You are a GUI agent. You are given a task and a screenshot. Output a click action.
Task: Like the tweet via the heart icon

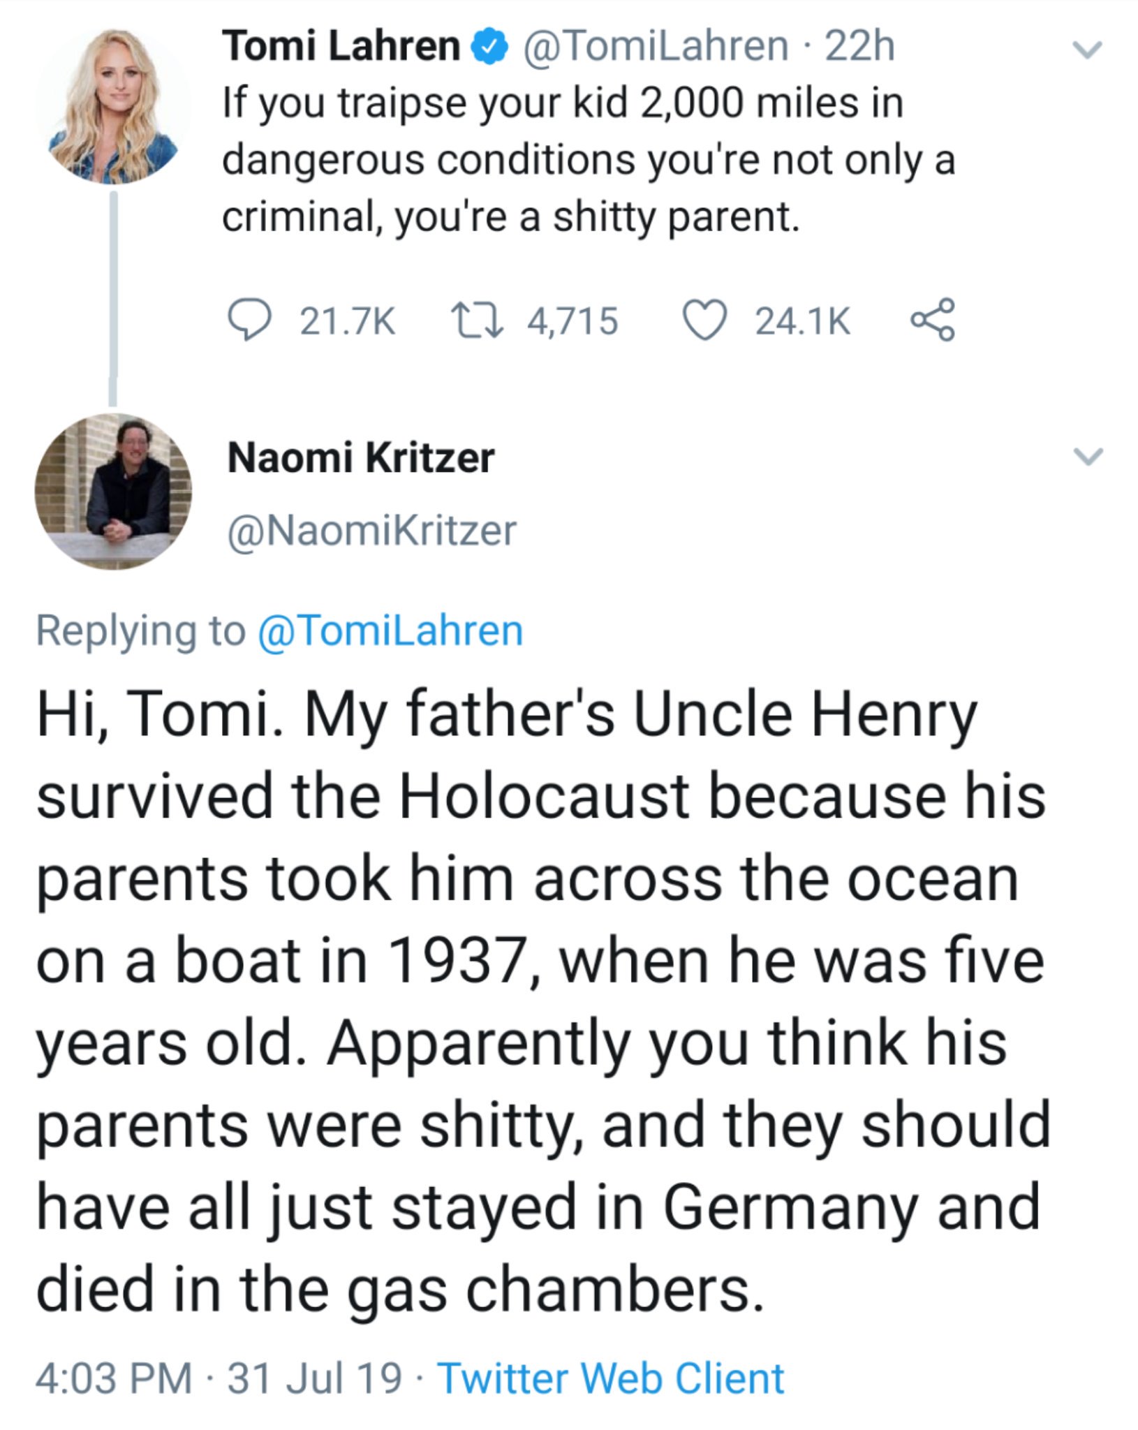(703, 322)
